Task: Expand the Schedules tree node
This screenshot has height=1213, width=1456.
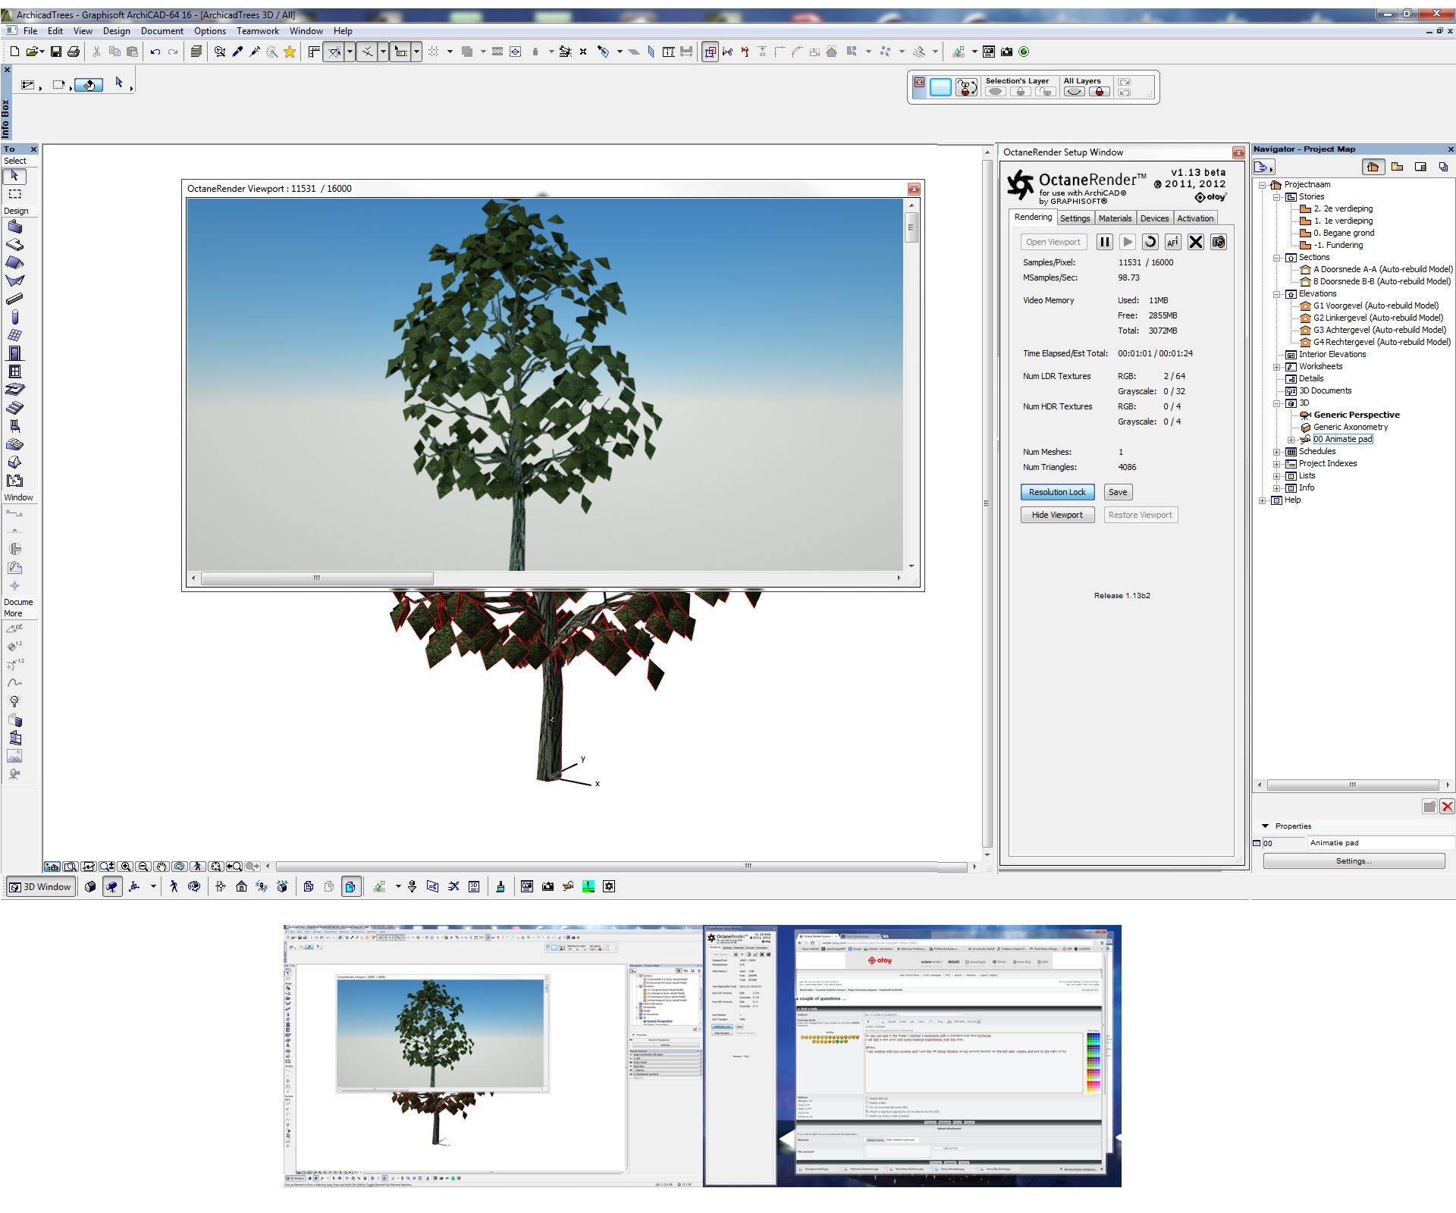Action: point(1276,452)
